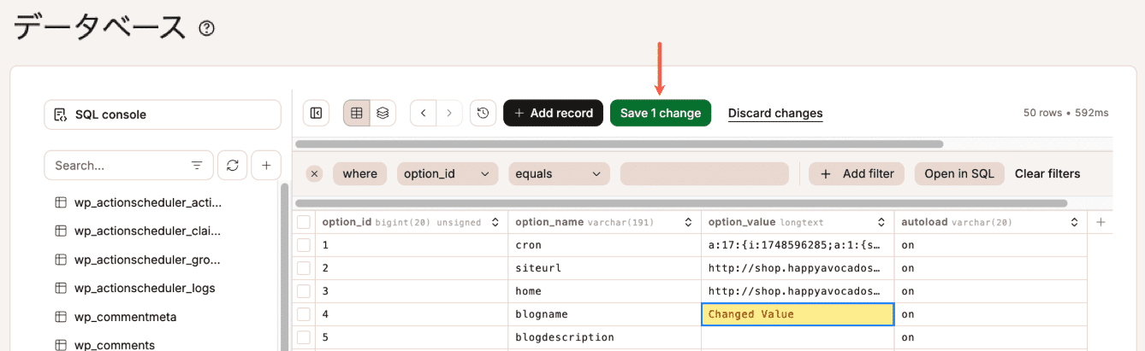The width and height of the screenshot is (1145, 351).
Task: Select the blogname row checkbox
Action: 304,314
